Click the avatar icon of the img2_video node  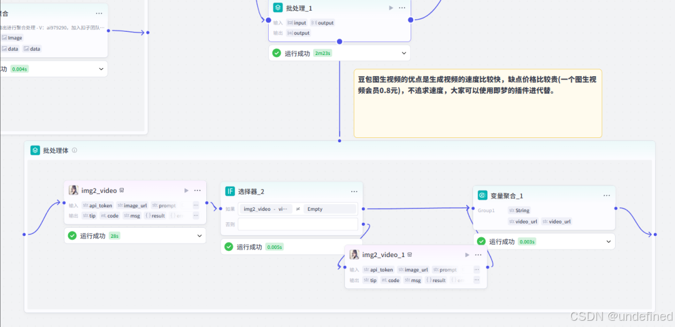click(x=74, y=190)
